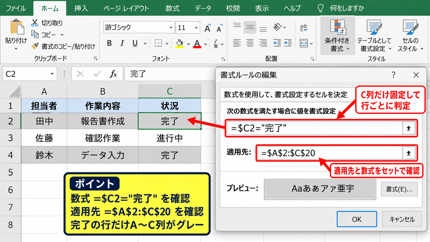Switch to the 数式 tab
The image size is (430, 242).
click(x=172, y=8)
